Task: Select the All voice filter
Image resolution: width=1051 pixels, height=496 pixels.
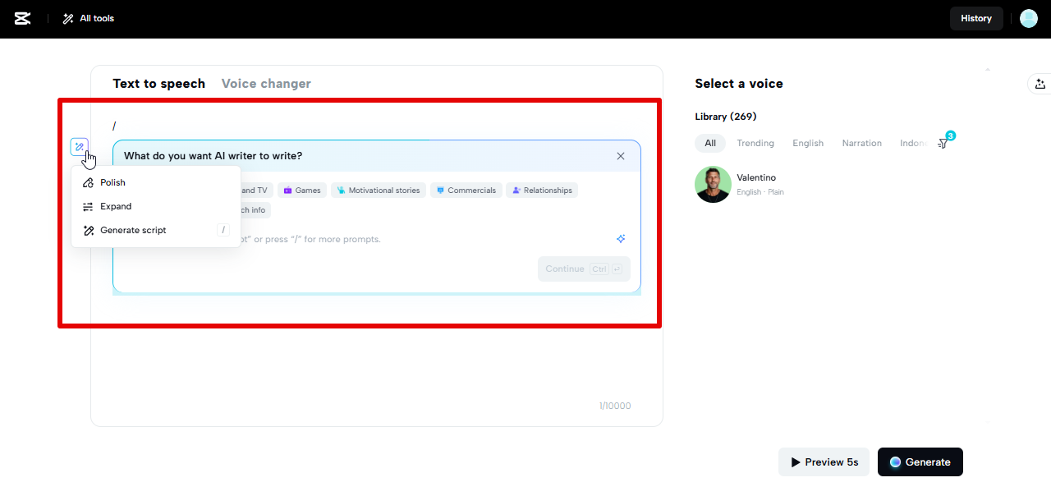Action: click(x=710, y=143)
